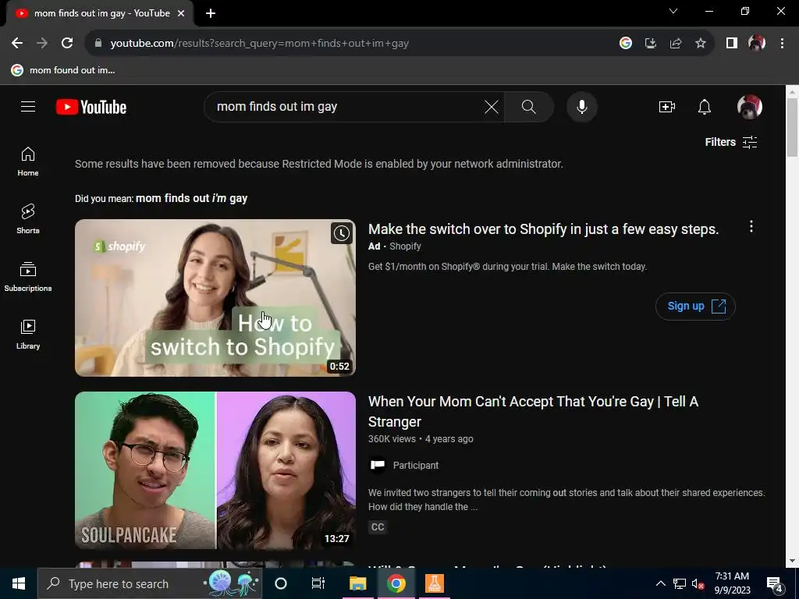Image resolution: width=799 pixels, height=599 pixels.
Task: Open the Shopify ad thumbnail
Action: 215,298
